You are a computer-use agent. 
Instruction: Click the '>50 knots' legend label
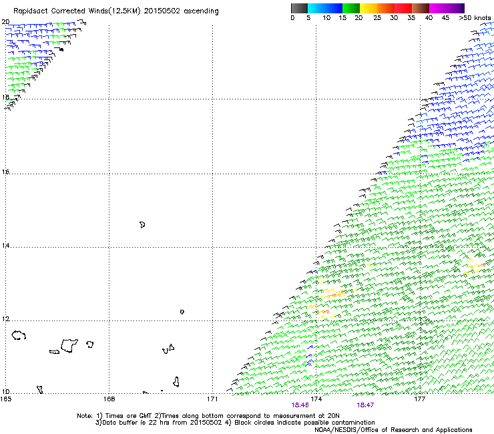475,18
